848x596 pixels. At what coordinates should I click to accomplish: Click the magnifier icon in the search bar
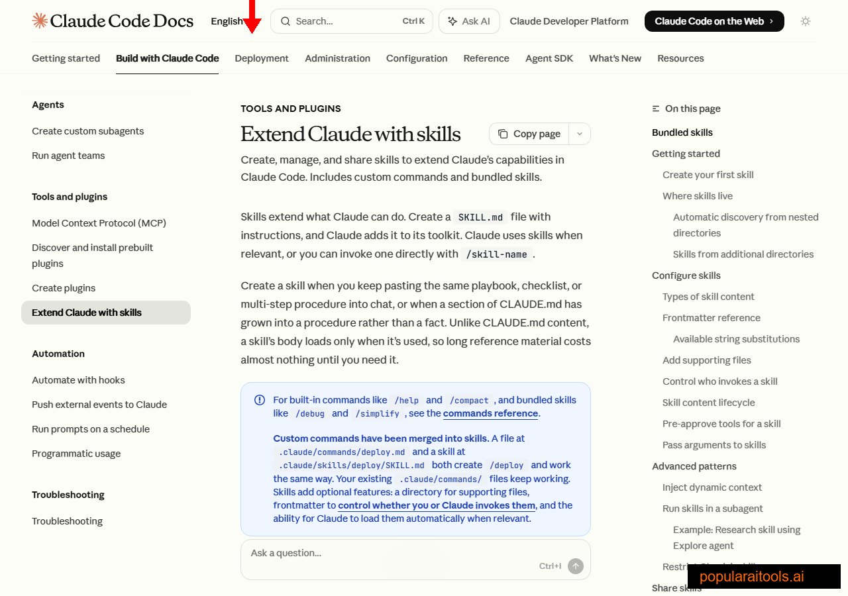(x=285, y=21)
